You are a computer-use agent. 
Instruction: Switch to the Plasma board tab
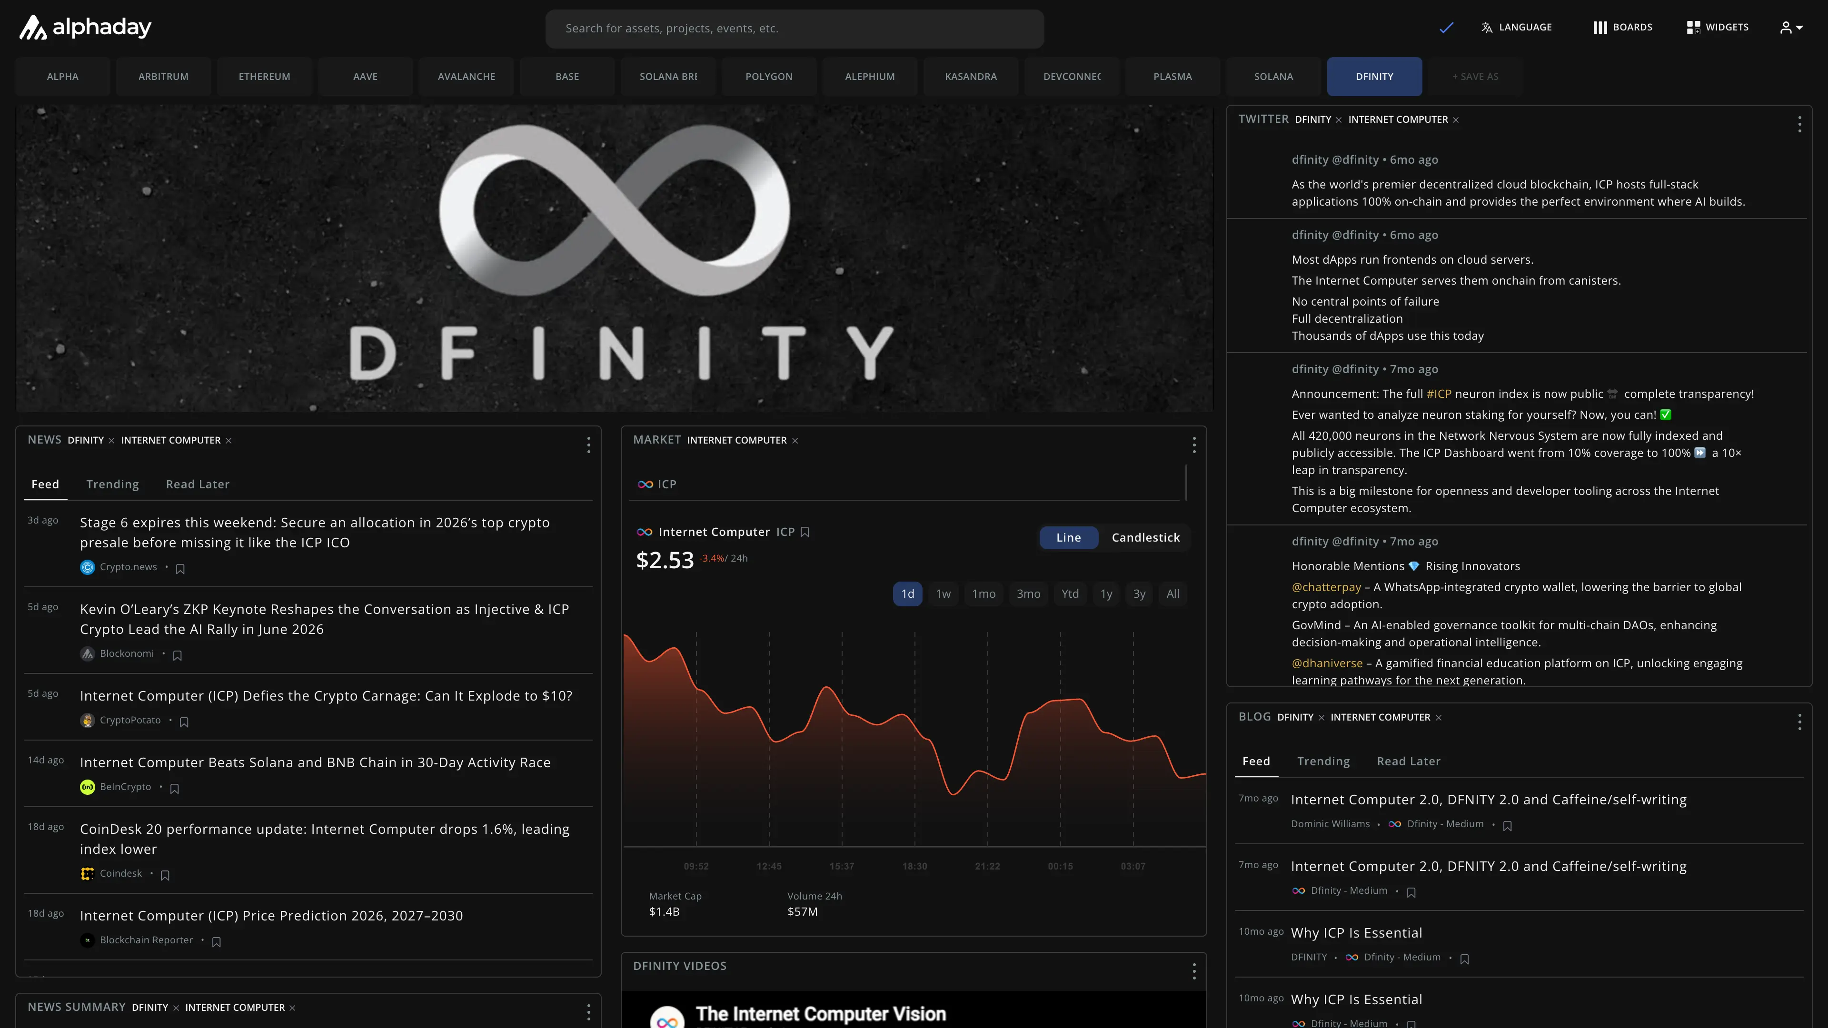(1172, 77)
